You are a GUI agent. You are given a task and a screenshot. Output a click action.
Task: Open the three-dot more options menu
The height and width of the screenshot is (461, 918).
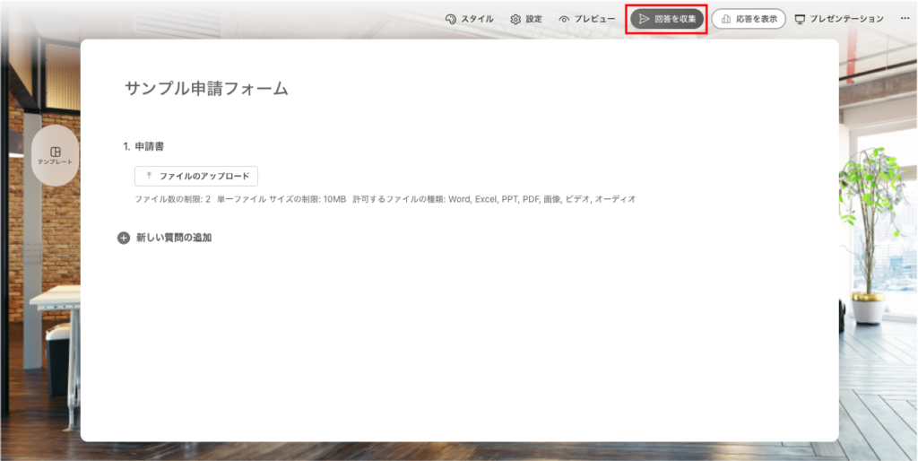click(904, 19)
